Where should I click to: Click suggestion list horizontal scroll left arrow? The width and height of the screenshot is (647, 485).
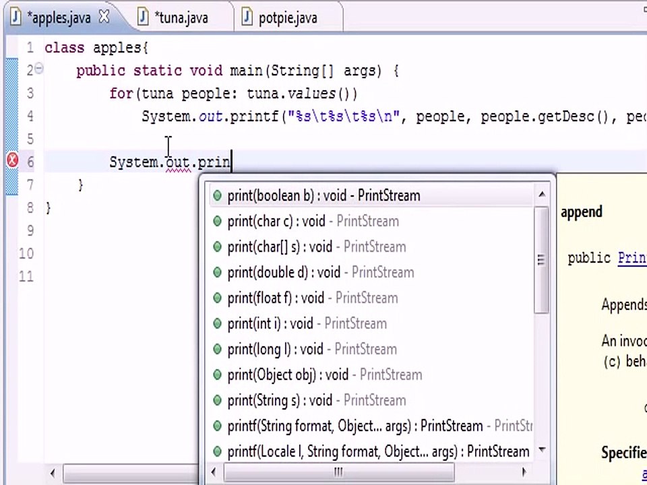[214, 472]
